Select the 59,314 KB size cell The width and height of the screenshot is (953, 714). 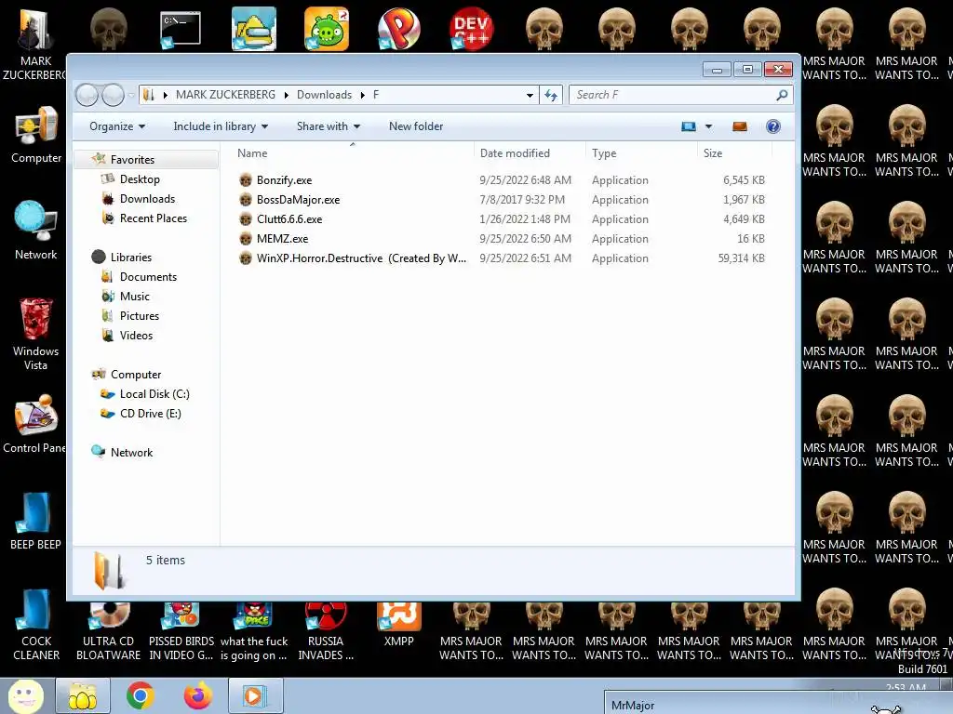click(742, 258)
